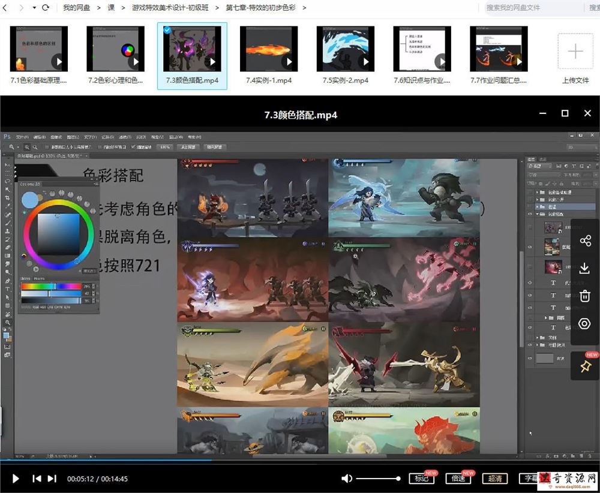Open the 倍速 playback speed option

(458, 478)
